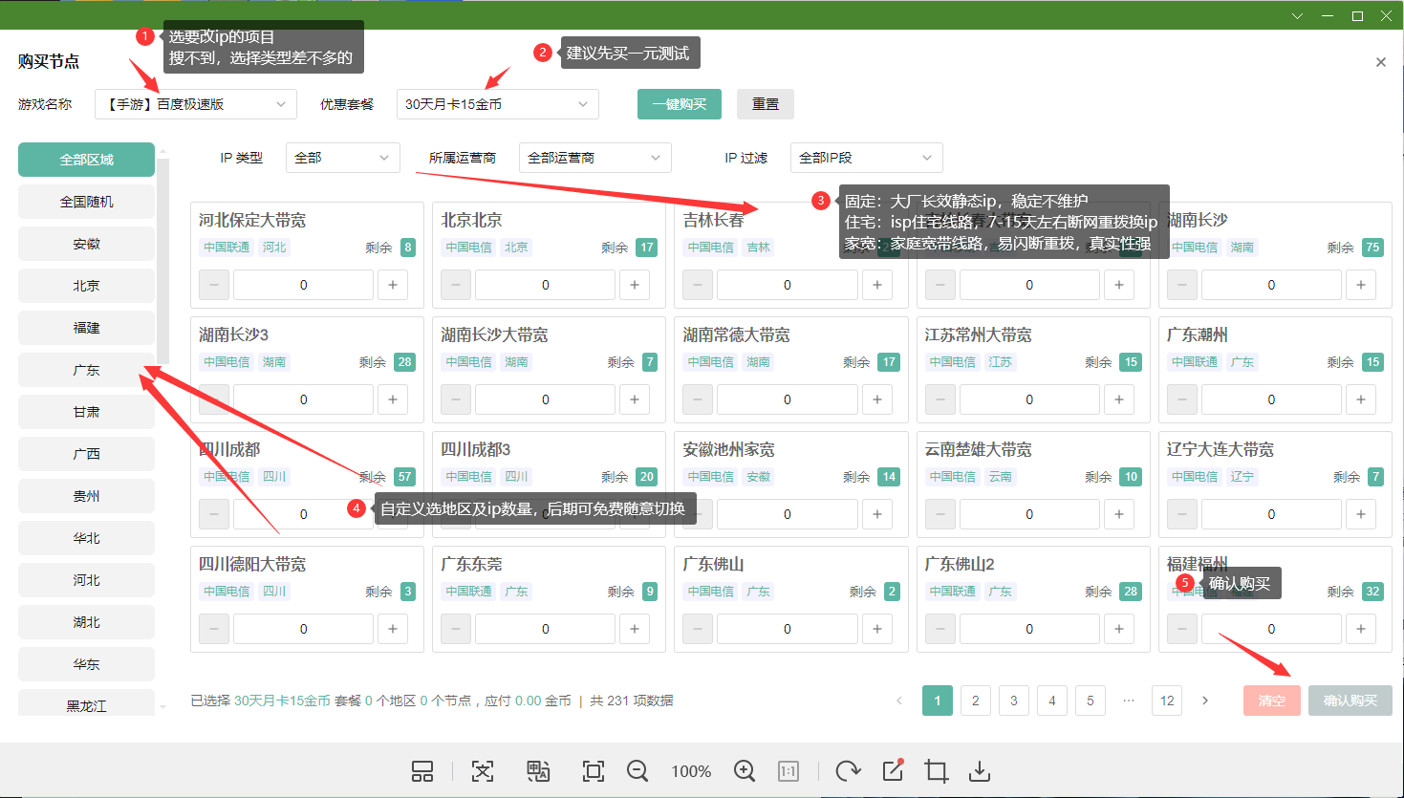Open the thumbnail gallery layout icon
Viewport: 1404px width, 798px height.
[422, 771]
